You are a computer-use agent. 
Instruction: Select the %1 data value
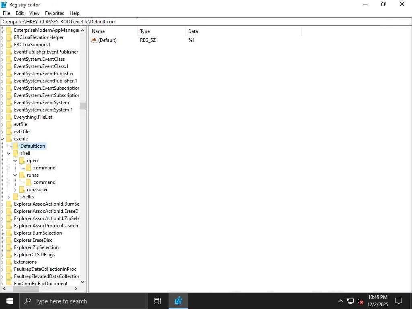[191, 40]
